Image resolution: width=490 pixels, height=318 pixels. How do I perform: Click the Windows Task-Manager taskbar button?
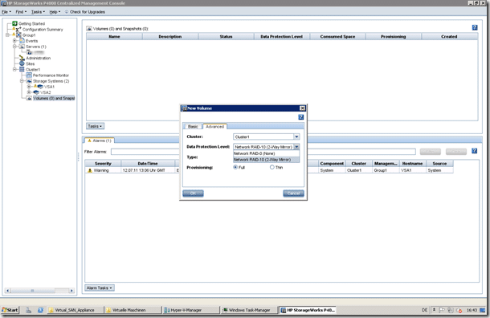(x=249, y=310)
